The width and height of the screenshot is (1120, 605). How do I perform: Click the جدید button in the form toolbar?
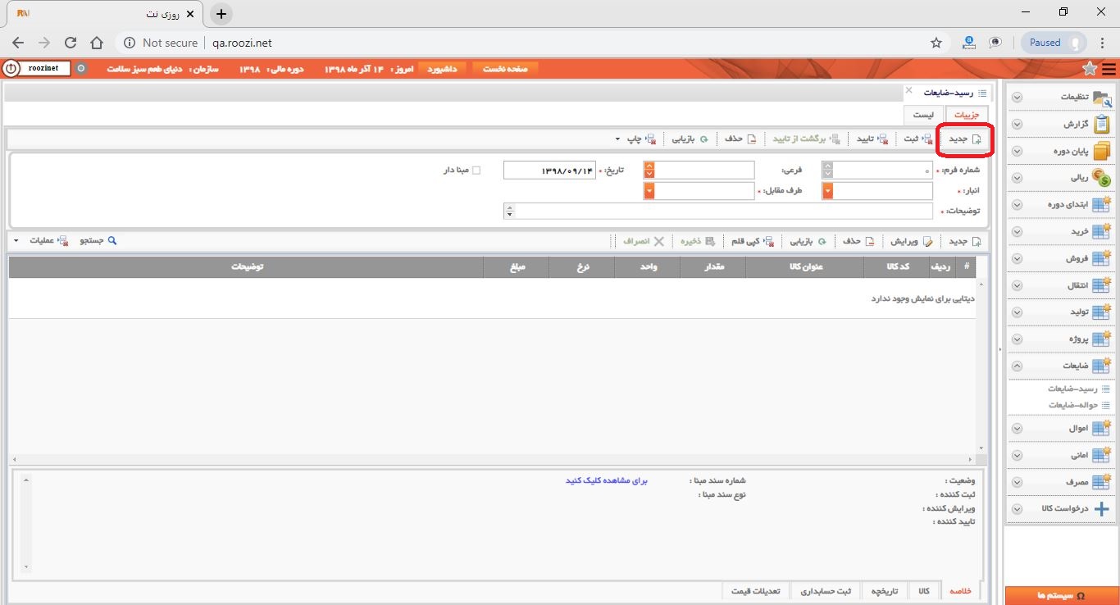pyautogui.click(x=965, y=139)
